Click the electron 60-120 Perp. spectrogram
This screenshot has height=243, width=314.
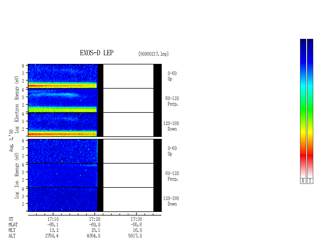pyautogui.click(x=95, y=100)
